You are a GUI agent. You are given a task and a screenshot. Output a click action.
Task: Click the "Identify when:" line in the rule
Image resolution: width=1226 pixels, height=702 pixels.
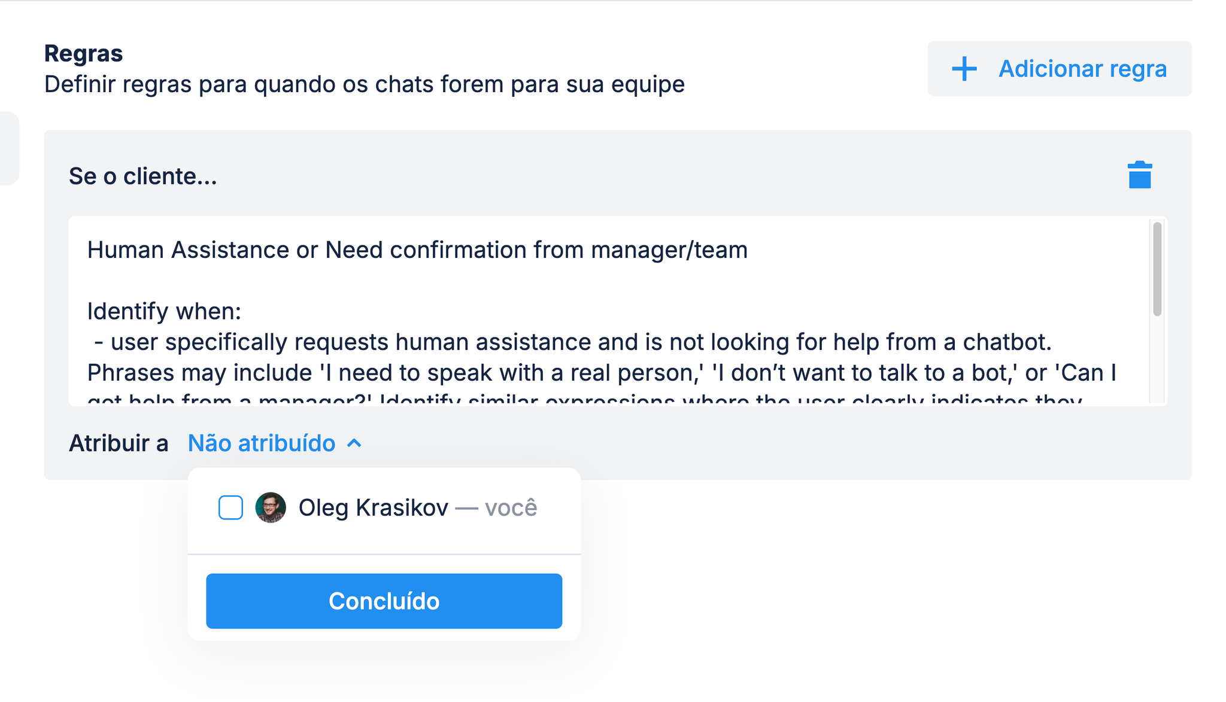[x=164, y=311]
